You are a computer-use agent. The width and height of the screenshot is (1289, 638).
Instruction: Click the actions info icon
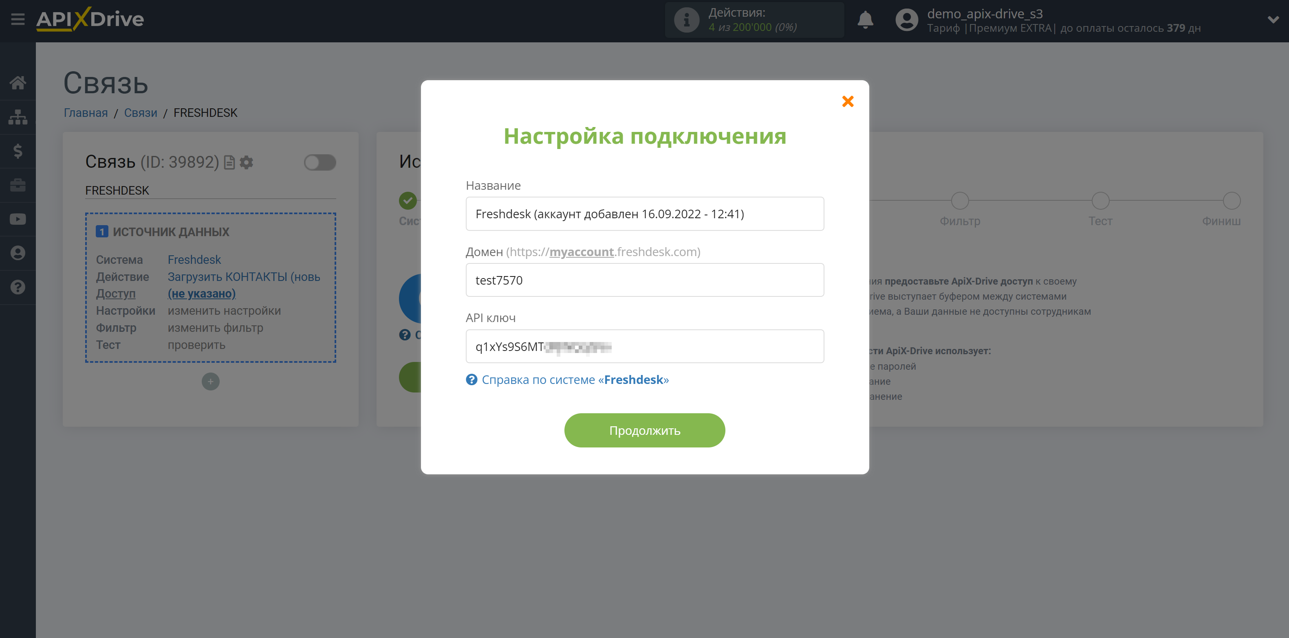[x=687, y=20]
